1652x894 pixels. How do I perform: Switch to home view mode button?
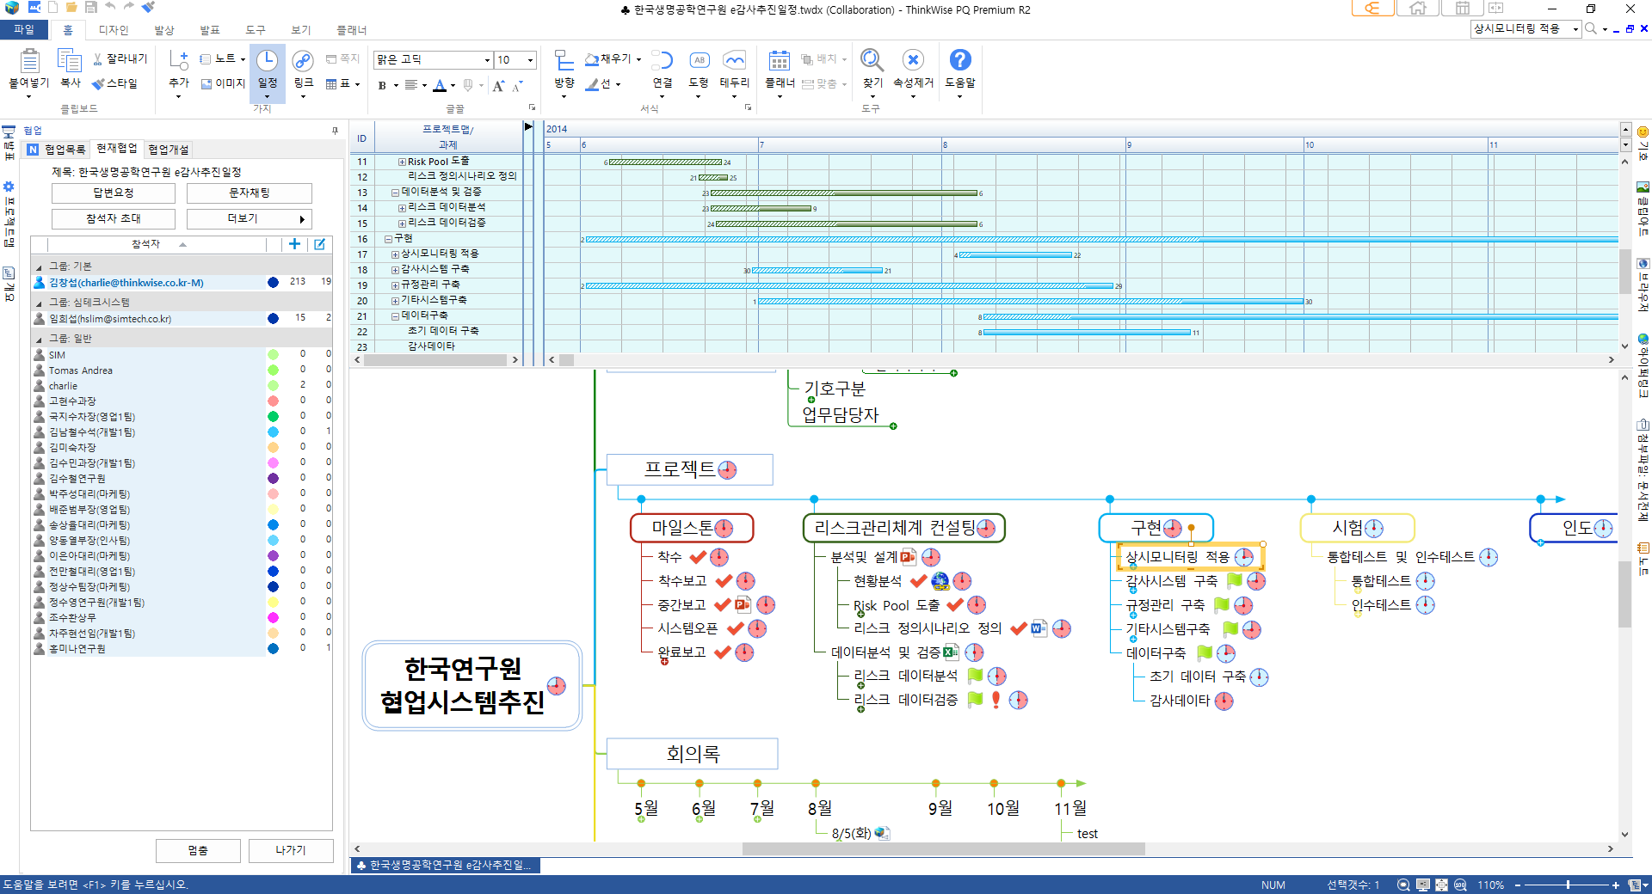[1418, 9]
